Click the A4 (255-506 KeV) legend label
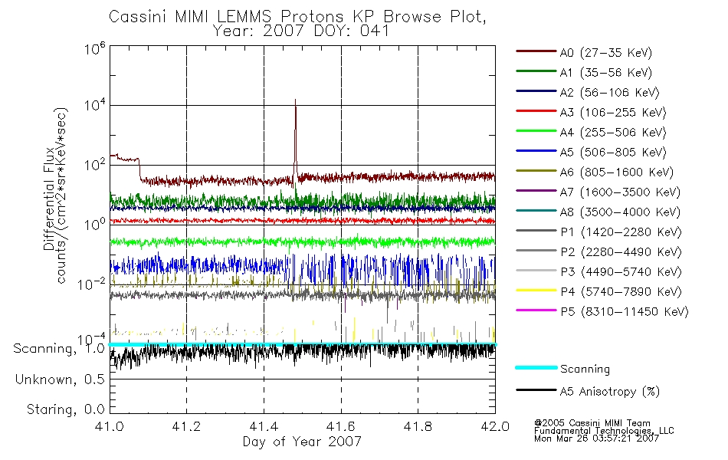Viewport: 728px width, 460px height. [613, 133]
